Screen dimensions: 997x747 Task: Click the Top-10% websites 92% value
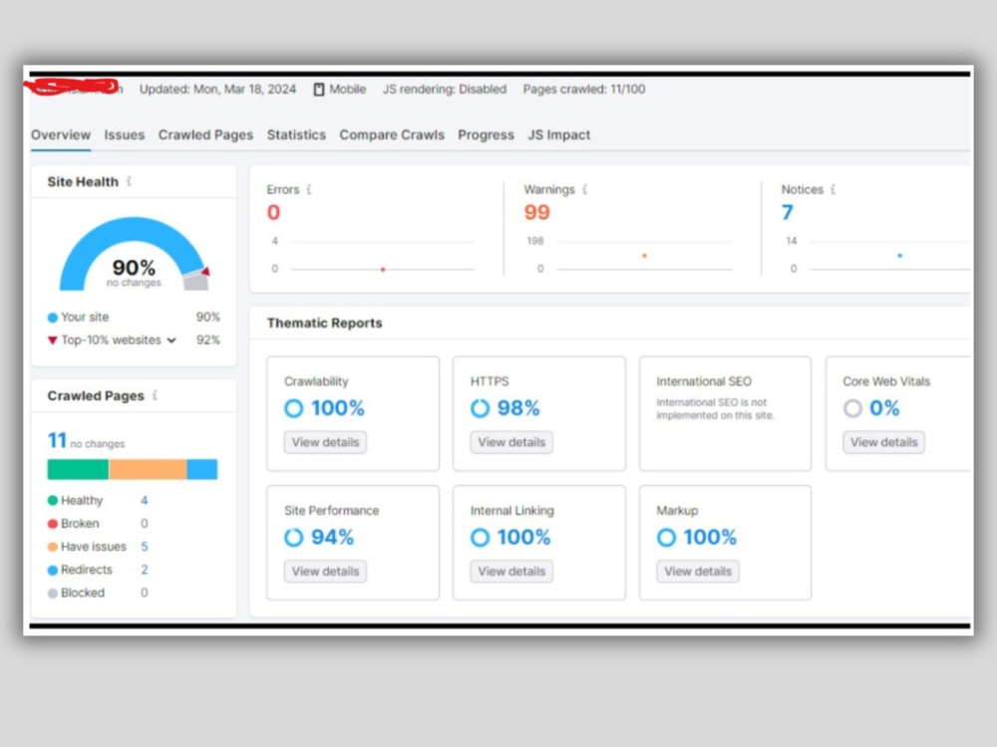click(x=208, y=340)
